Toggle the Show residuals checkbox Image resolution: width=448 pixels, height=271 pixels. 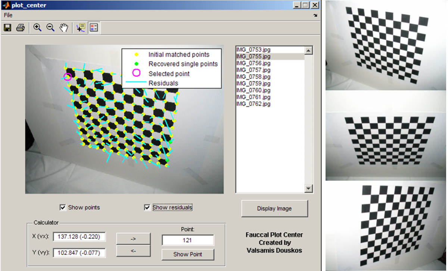point(147,207)
